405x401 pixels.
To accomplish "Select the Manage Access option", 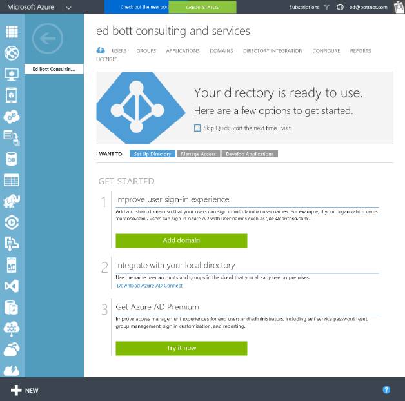I will point(197,154).
